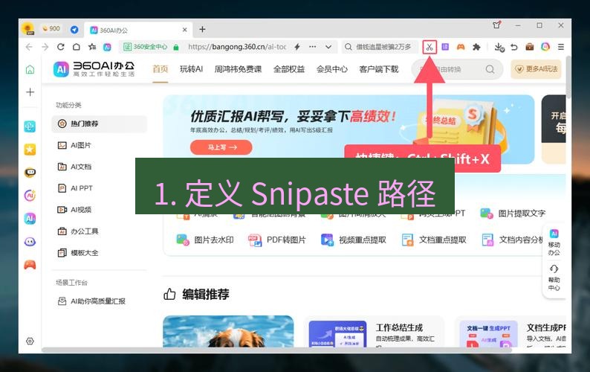The width and height of the screenshot is (590, 372).
Task: Switch to the 首页 nav tab
Action: coord(160,69)
